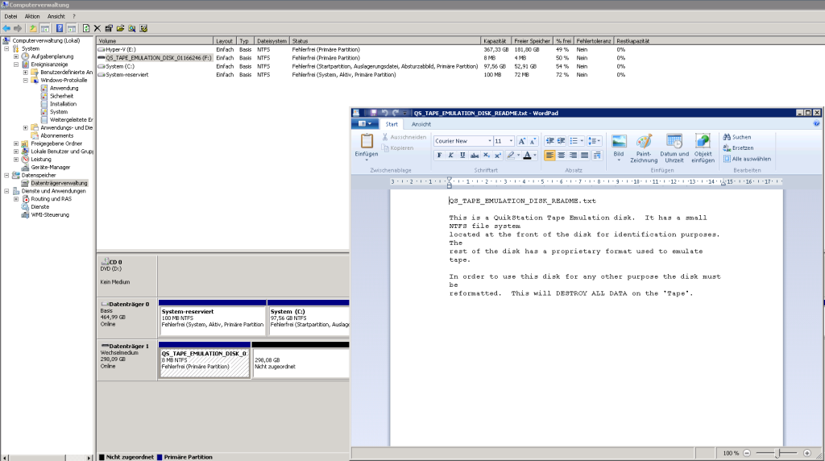Click the back arrow in Computerverwaltung toolbar

[7, 28]
